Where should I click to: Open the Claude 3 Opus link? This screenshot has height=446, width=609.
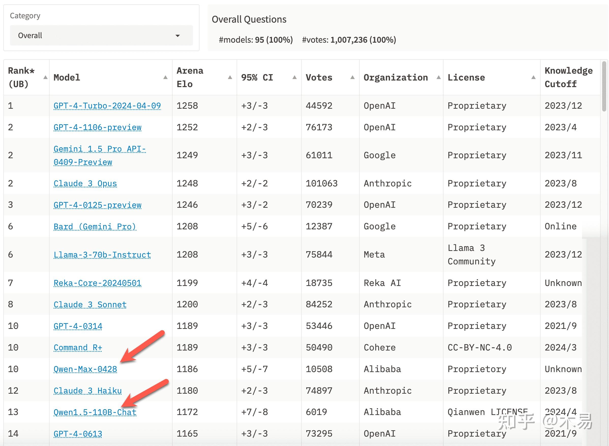click(x=85, y=183)
